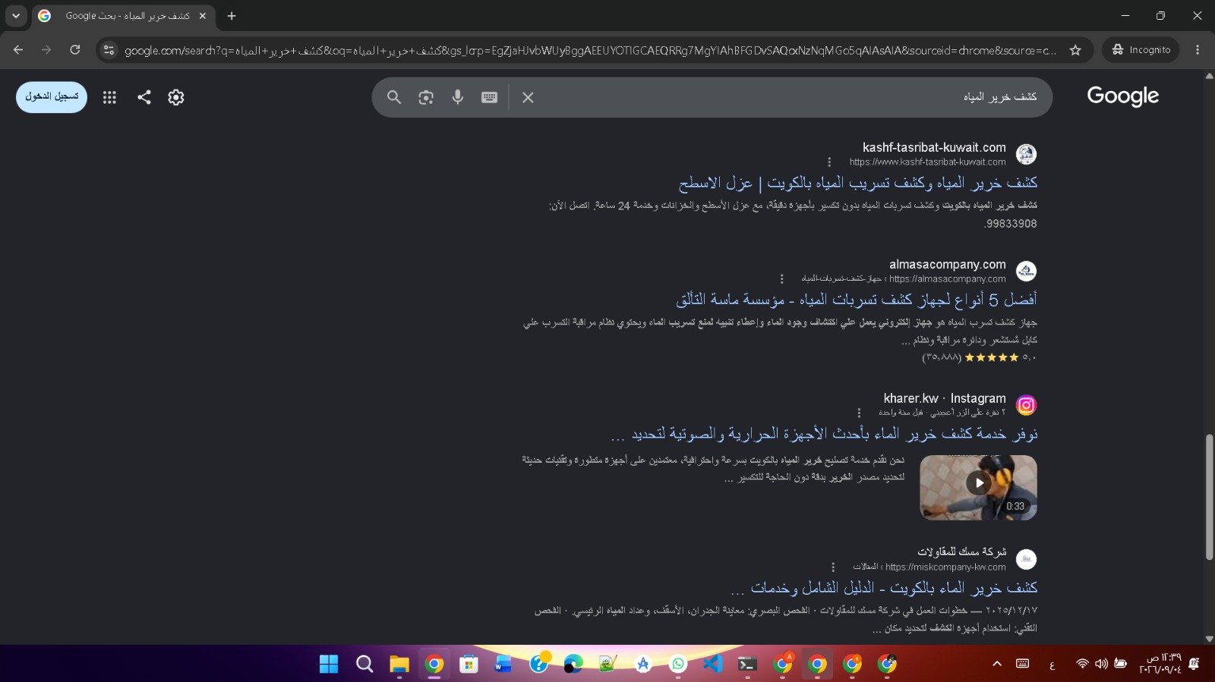
Task: Click the almasacompany.com site favicon
Action: coord(1026,271)
